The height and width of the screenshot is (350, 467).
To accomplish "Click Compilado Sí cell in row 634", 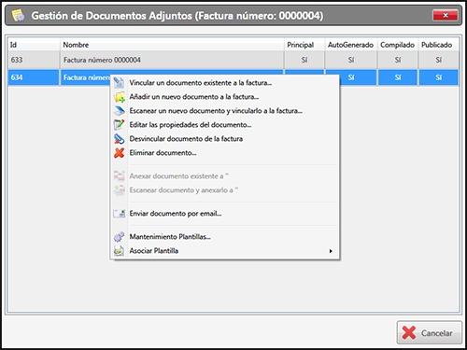I will [x=398, y=77].
